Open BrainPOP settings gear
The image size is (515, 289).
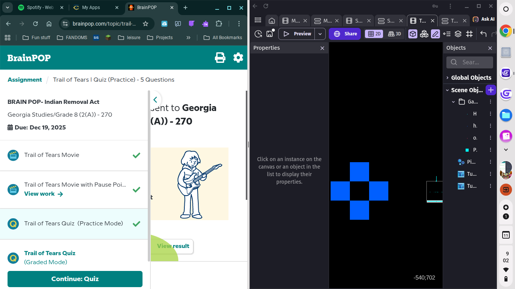click(x=238, y=58)
